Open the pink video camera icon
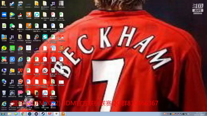 coord(20,94)
